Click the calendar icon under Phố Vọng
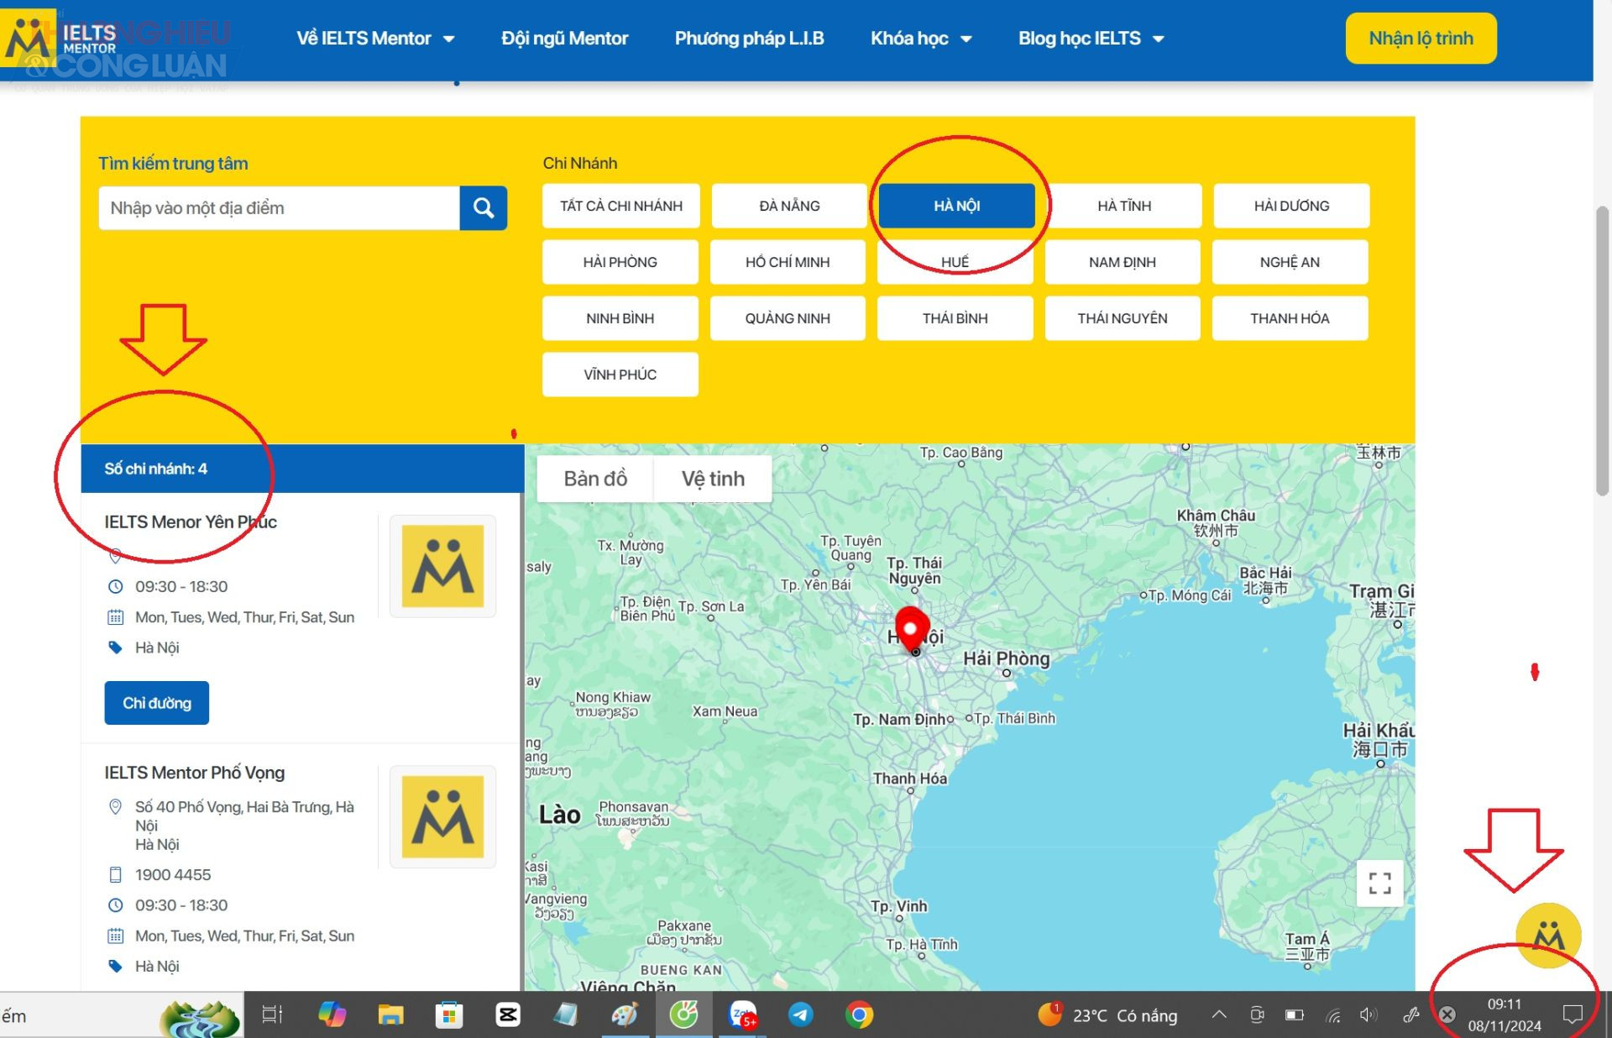Image resolution: width=1612 pixels, height=1038 pixels. 116,936
